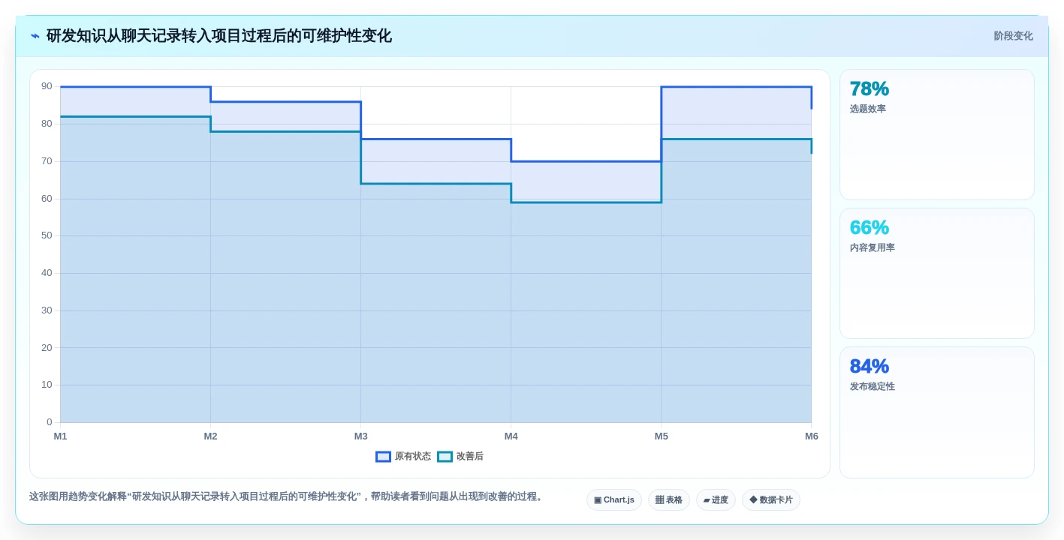Click the 进度 tag
Image resolution: width=1064 pixels, height=540 pixels.
716,500
